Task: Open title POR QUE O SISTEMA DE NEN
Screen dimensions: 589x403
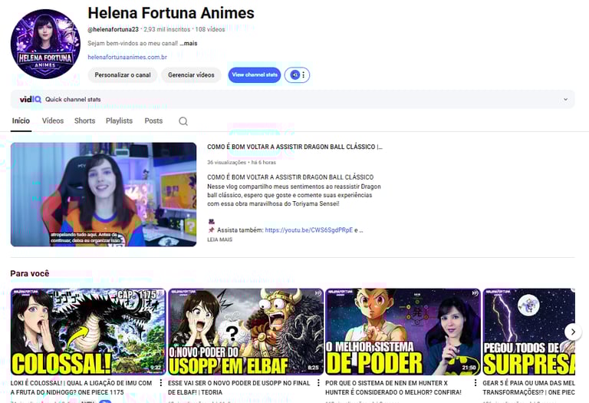Action: tap(393, 388)
